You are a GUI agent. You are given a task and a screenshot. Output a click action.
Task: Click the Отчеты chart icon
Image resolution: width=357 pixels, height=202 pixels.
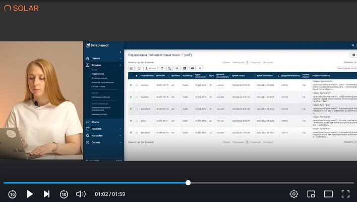click(88, 122)
